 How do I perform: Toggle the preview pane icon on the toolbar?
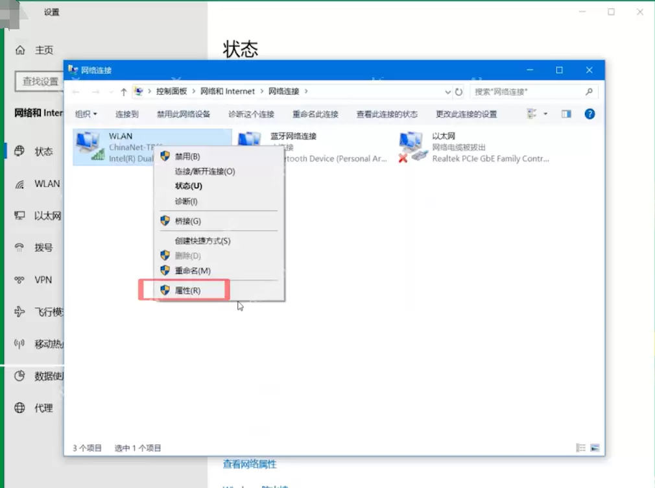(x=565, y=114)
